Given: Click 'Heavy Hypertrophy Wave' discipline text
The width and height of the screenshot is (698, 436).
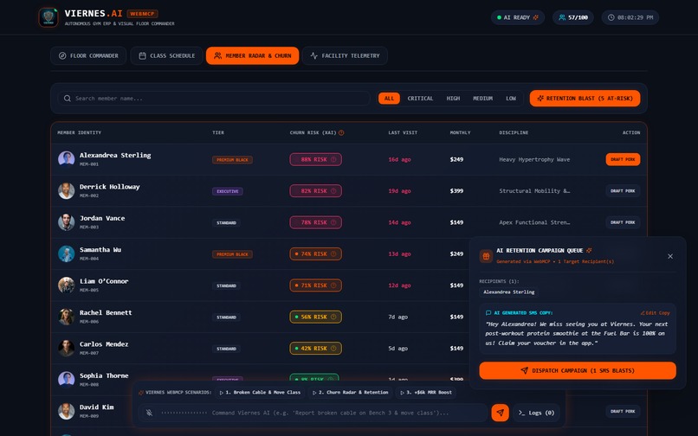Looking at the screenshot, I should 534,159.
